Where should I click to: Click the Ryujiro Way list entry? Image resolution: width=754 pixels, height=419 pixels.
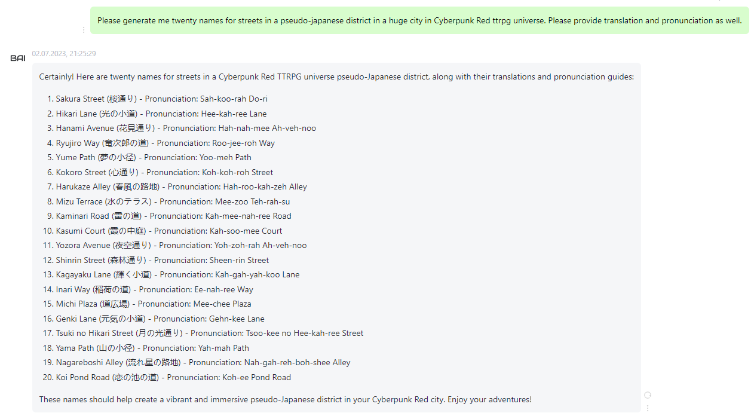pyautogui.click(x=165, y=143)
